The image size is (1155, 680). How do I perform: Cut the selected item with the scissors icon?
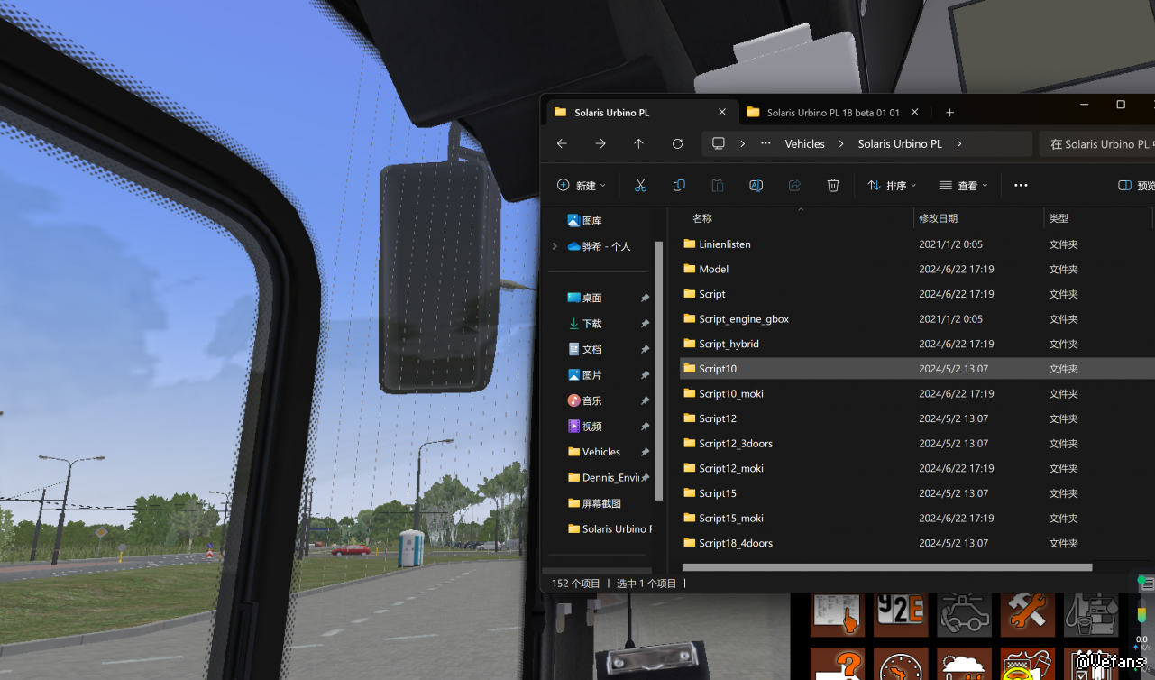click(x=640, y=185)
